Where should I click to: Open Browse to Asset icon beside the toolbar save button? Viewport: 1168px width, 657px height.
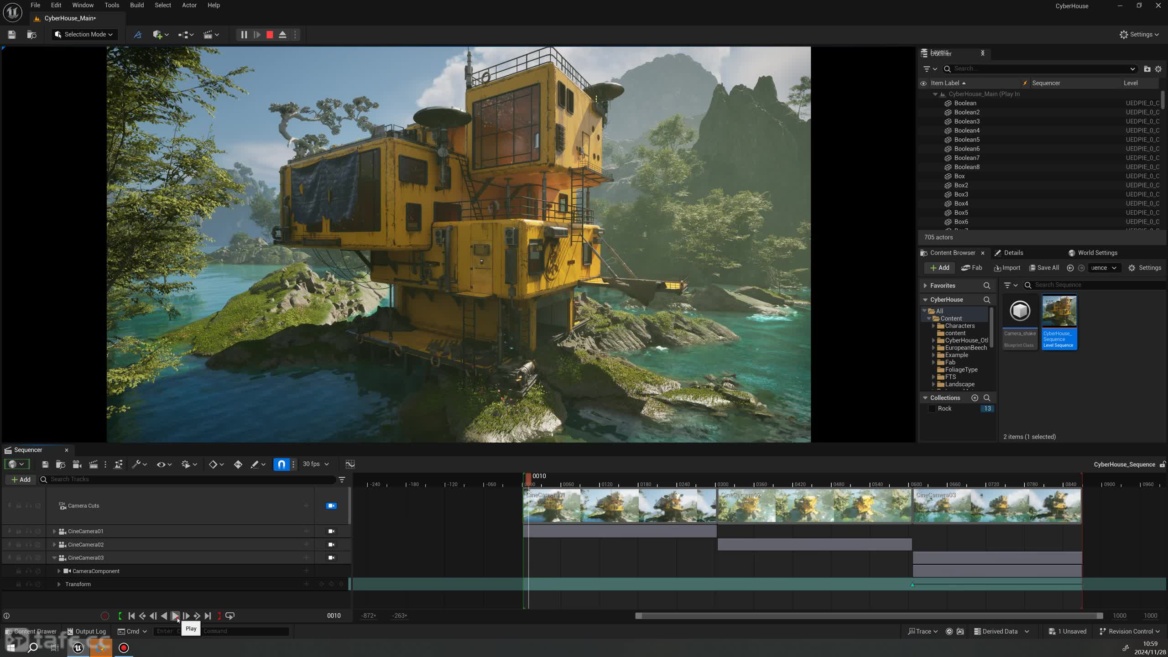pyautogui.click(x=31, y=35)
